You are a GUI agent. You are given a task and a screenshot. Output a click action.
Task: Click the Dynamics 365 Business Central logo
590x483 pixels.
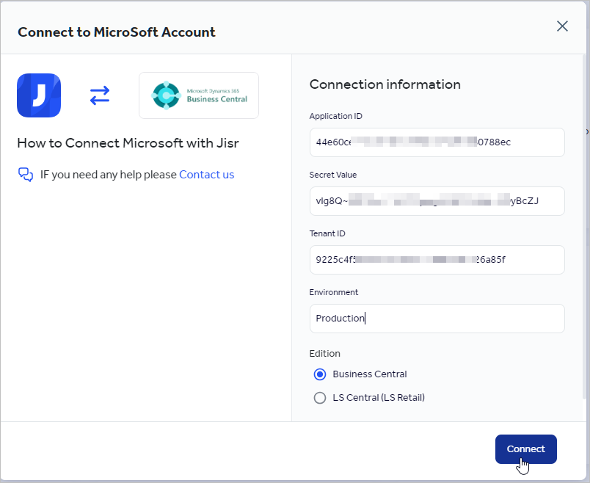tap(198, 95)
